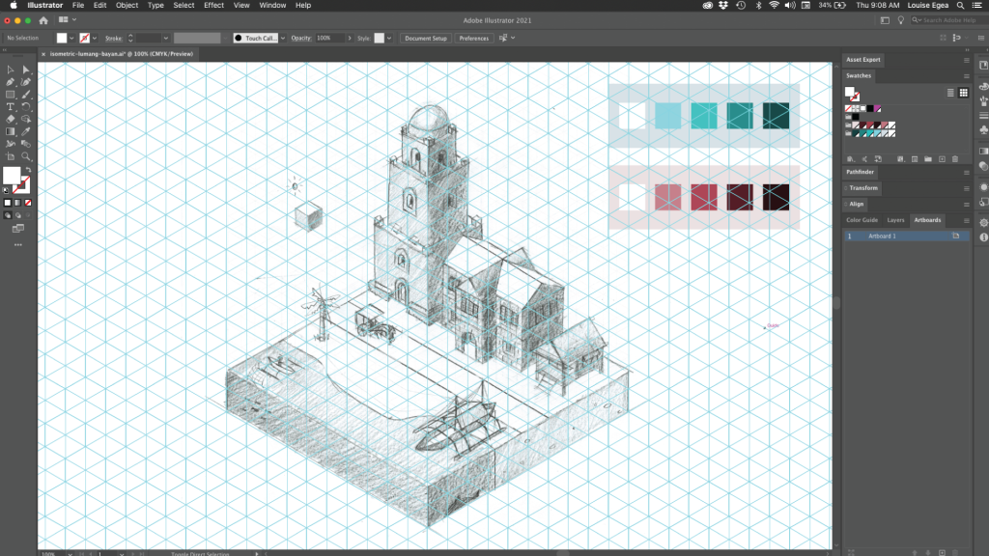The width and height of the screenshot is (989, 556).
Task: Click the lightest teal swatch on canvas
Action: 667,116
